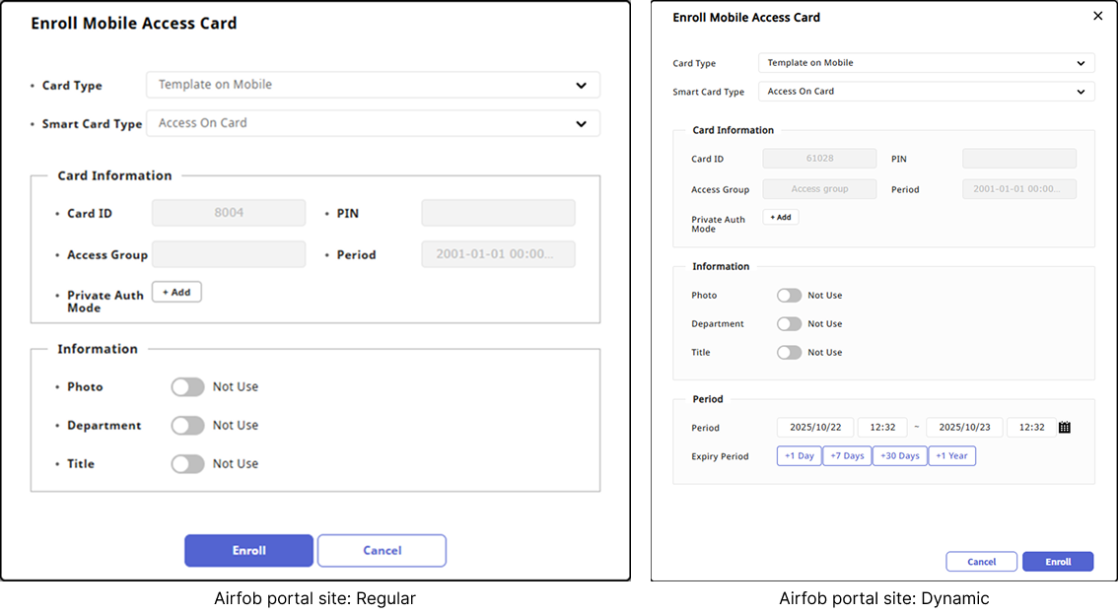Turn on Photo in the Card ID 61028 dialog
Image resolution: width=1119 pixels, height=614 pixels.
point(789,296)
